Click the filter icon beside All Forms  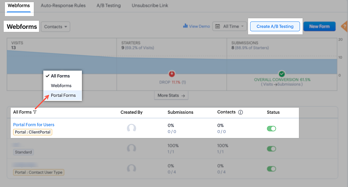pos(35,112)
